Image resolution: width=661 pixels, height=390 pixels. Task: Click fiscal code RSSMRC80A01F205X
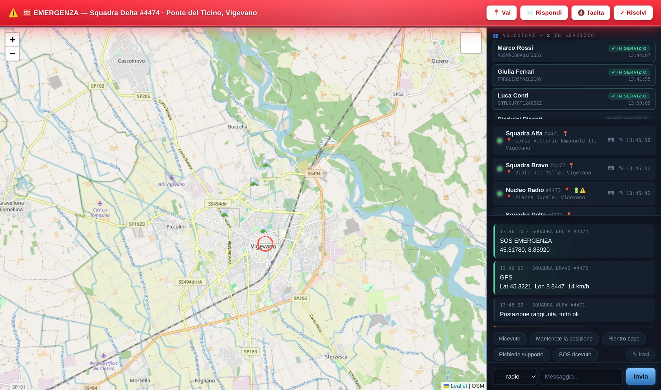pyautogui.click(x=520, y=55)
